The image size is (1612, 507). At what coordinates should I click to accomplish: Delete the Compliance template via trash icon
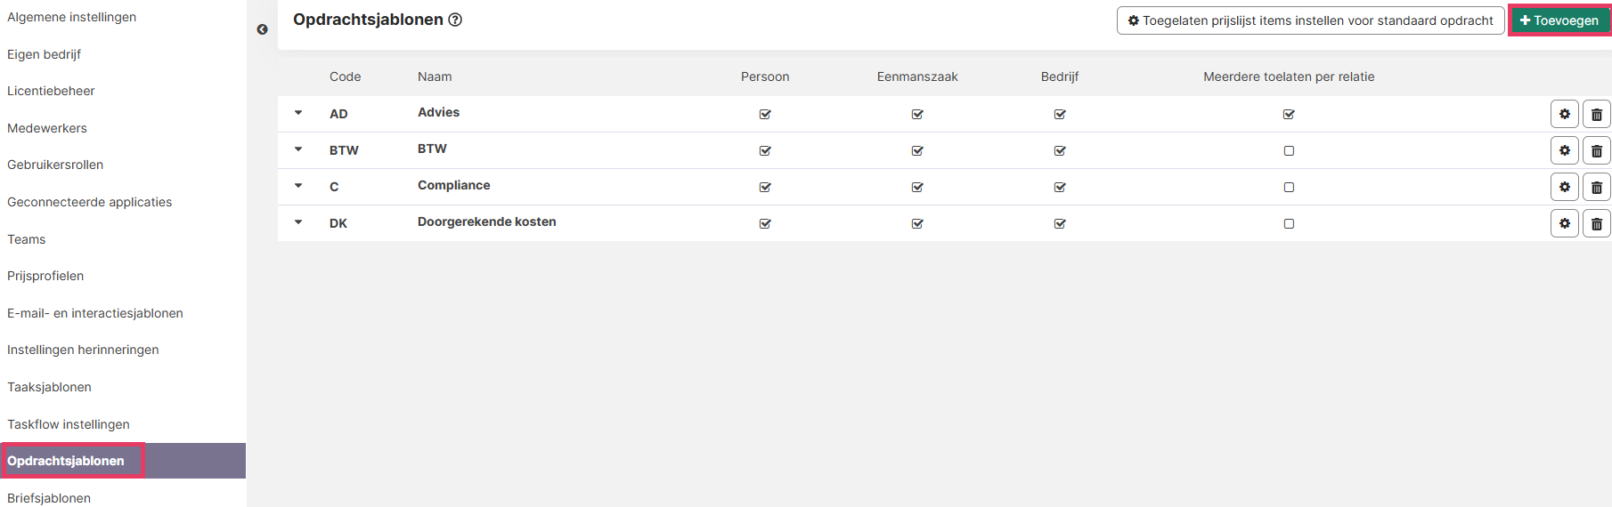click(1597, 187)
